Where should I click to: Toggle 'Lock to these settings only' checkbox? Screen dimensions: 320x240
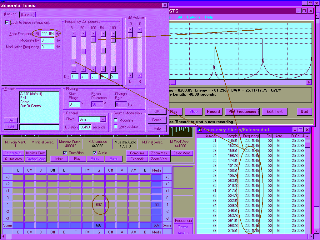(7, 22)
